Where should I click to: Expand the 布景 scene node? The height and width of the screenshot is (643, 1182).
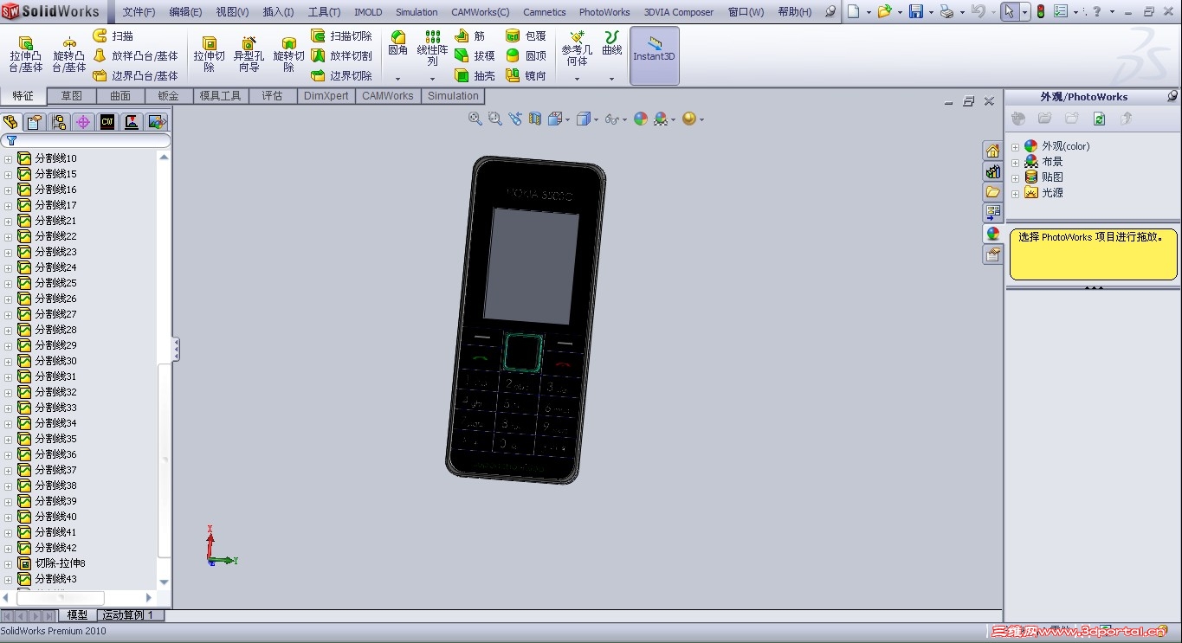click(1016, 163)
